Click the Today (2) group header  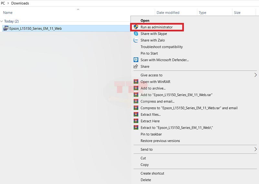click(x=11, y=21)
